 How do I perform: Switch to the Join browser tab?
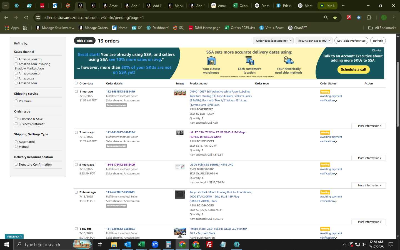pyautogui.click(x=327, y=6)
